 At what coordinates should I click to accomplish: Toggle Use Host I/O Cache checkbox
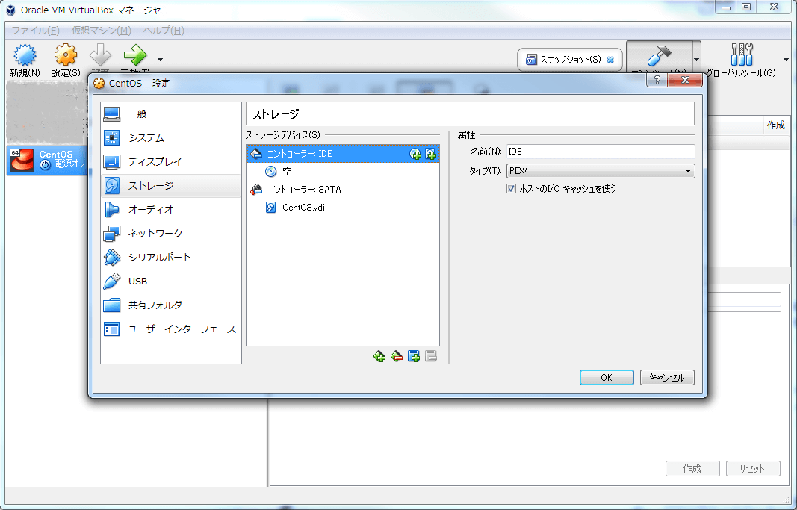[x=512, y=188]
